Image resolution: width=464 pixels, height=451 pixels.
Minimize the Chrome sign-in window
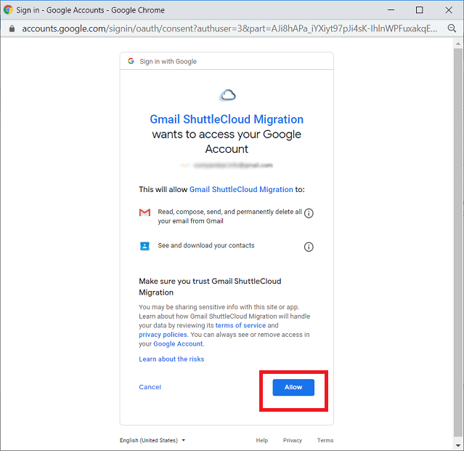click(x=391, y=9)
